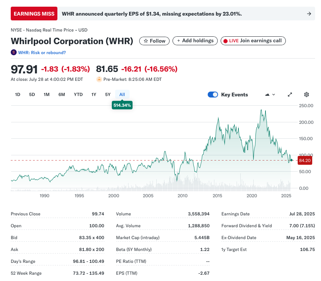Click the 84.20 price marker label
The width and height of the screenshot is (321, 281).
click(305, 161)
